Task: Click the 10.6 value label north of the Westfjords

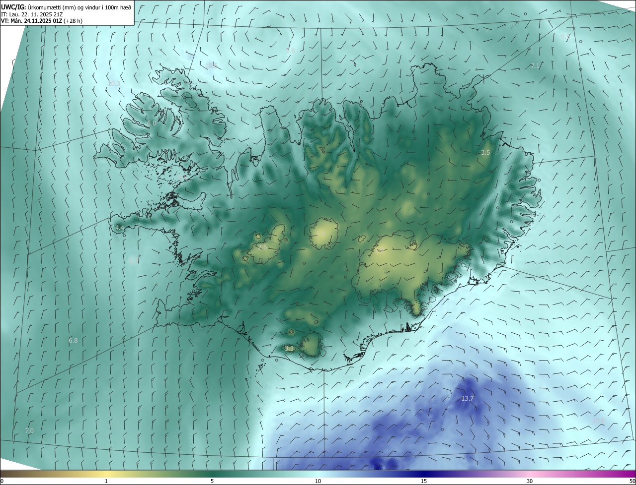Action: pyautogui.click(x=211, y=65)
